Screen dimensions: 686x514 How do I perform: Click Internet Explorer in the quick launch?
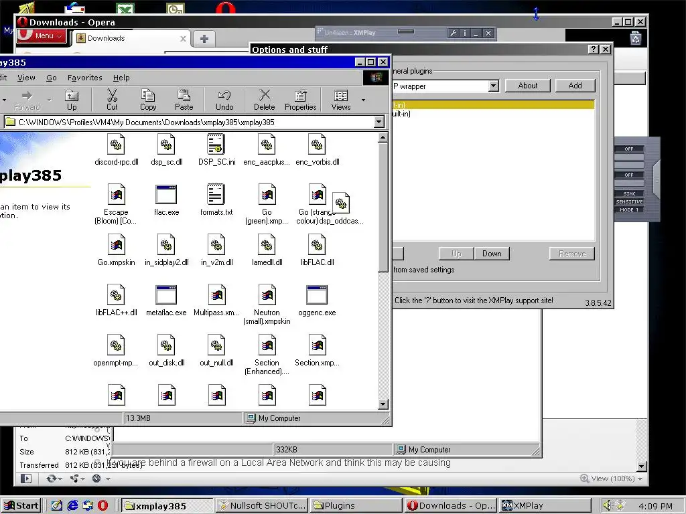tap(72, 505)
